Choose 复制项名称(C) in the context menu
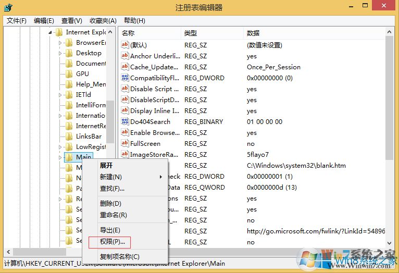Image resolution: width=399 pixels, height=273 pixels. pyautogui.click(x=120, y=256)
